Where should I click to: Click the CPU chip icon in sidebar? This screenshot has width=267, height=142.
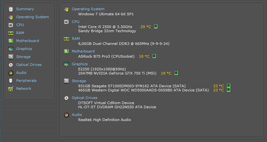[11, 25]
